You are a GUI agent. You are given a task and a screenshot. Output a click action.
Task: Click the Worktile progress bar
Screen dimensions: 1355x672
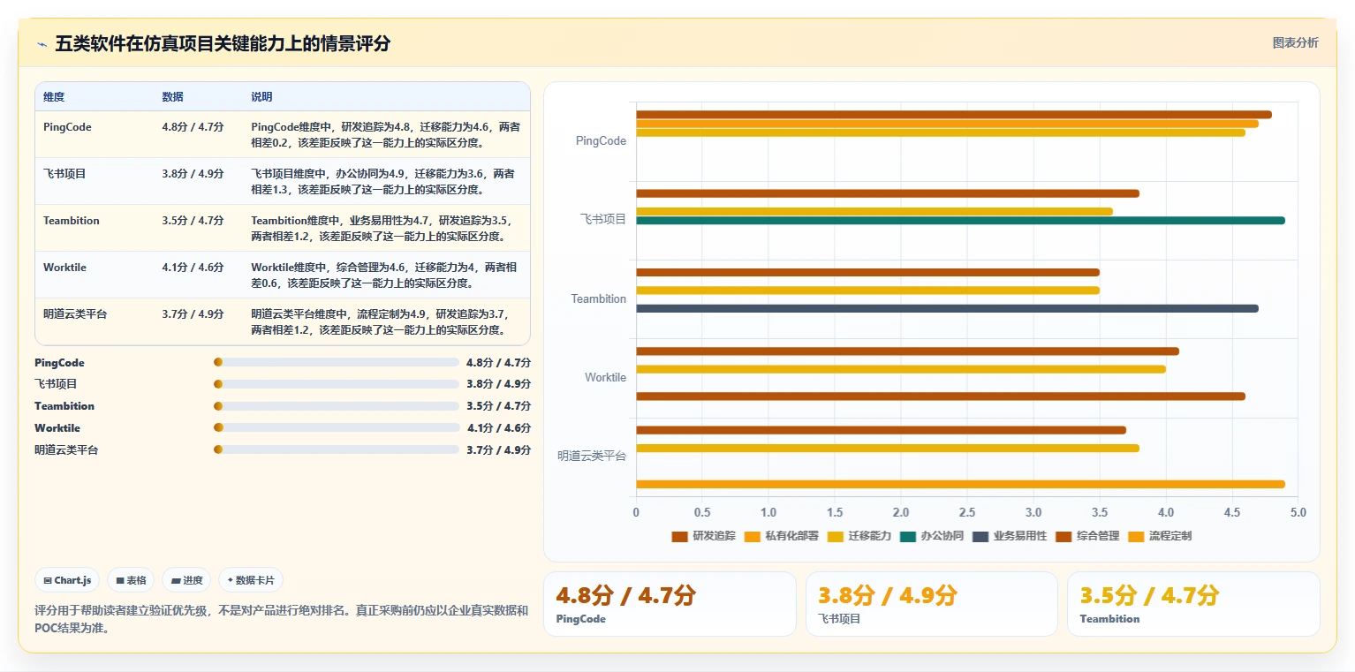337,427
